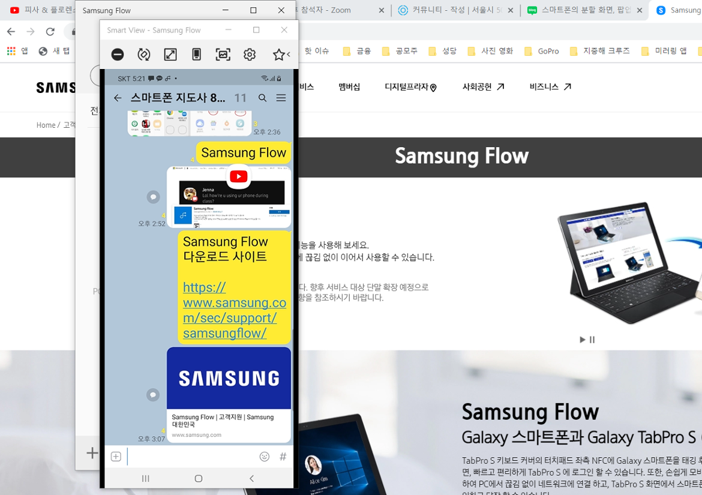Click the browser forward arrow
The image size is (702, 495).
tap(31, 31)
